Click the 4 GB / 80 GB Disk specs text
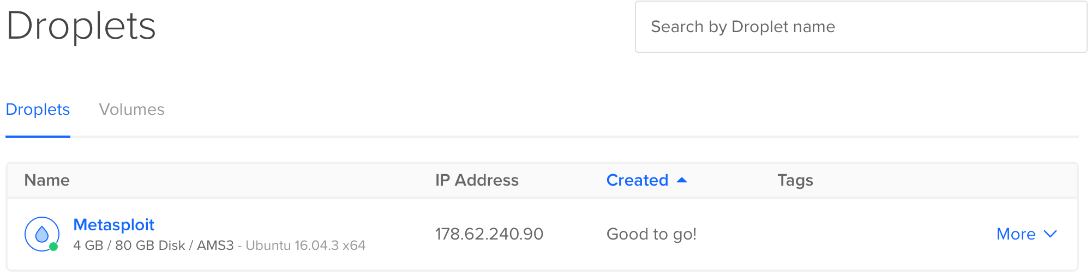The height and width of the screenshot is (276, 1092). 129,246
